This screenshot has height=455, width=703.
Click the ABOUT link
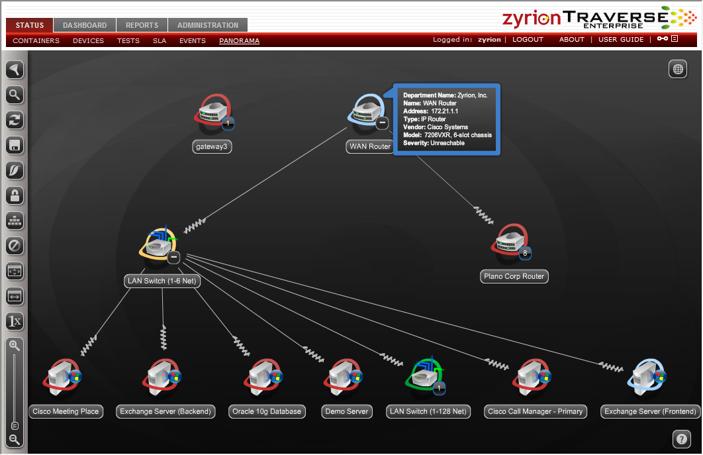[572, 40]
